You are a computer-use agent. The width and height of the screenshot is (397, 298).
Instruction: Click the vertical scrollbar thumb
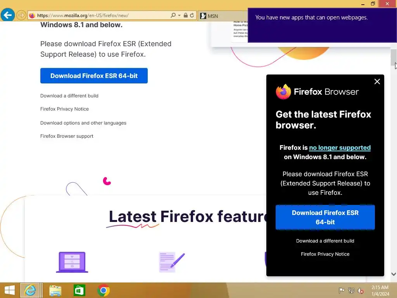(394, 57)
